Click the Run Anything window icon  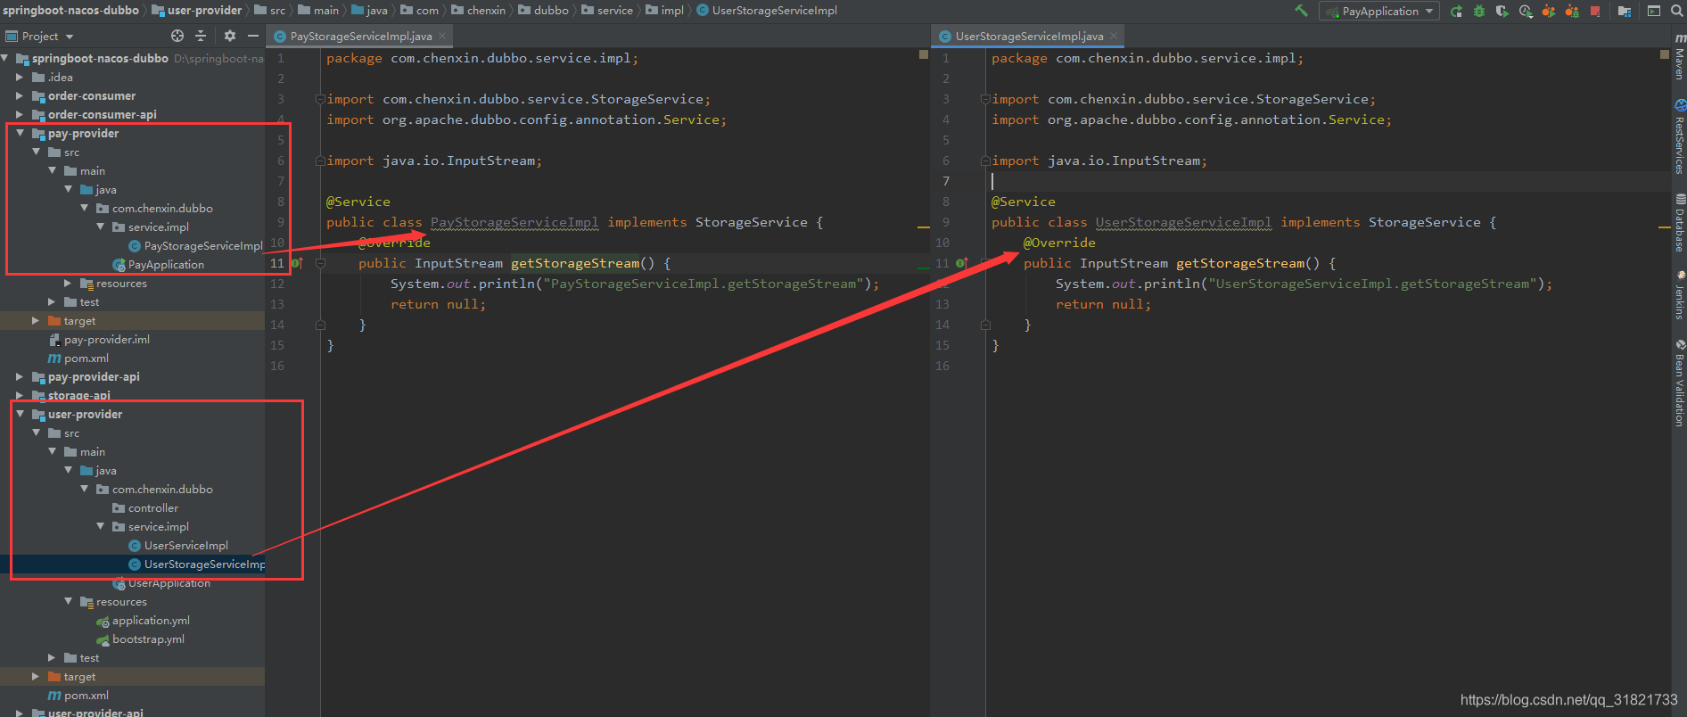pyautogui.click(x=1654, y=11)
